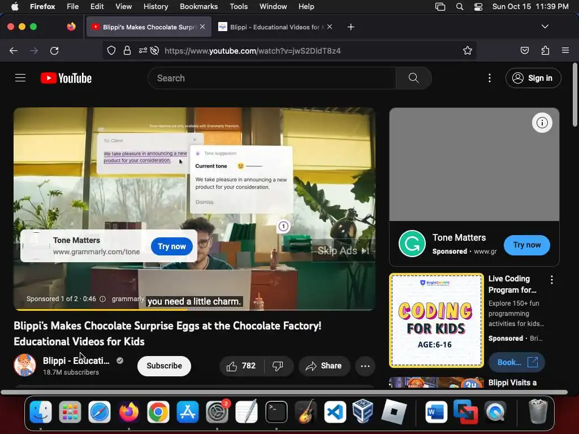This screenshot has width=579, height=434.
Task: Share the video
Action: click(324, 366)
